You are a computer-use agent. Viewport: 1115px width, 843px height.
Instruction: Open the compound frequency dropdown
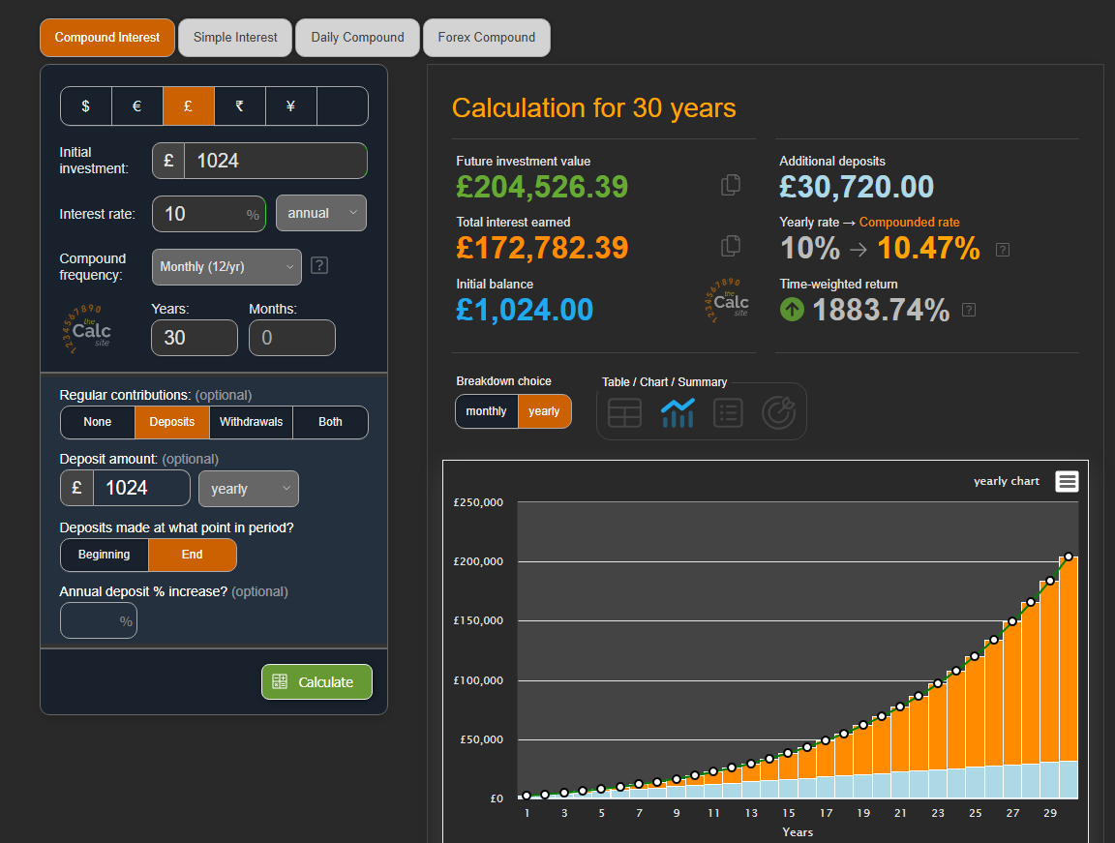click(x=226, y=266)
